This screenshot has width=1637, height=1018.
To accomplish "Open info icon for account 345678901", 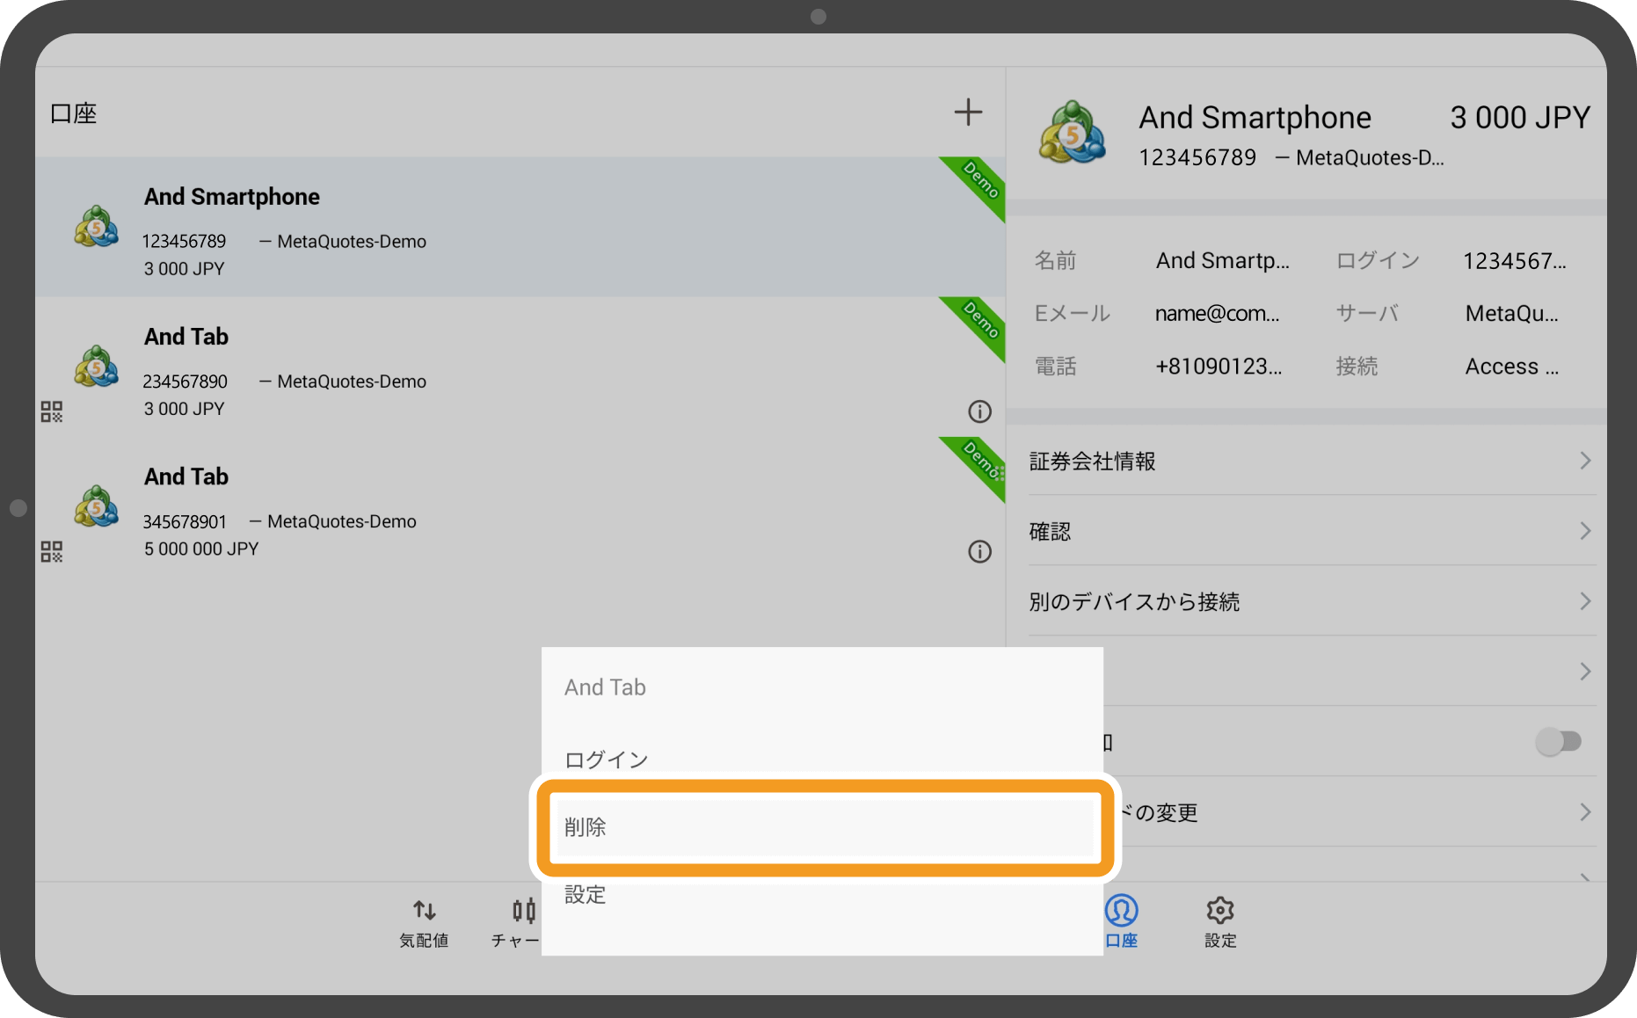I will (979, 551).
